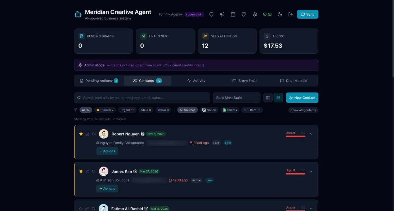Open the calendar icon in header
The width and height of the screenshot is (394, 211).
click(x=233, y=14)
